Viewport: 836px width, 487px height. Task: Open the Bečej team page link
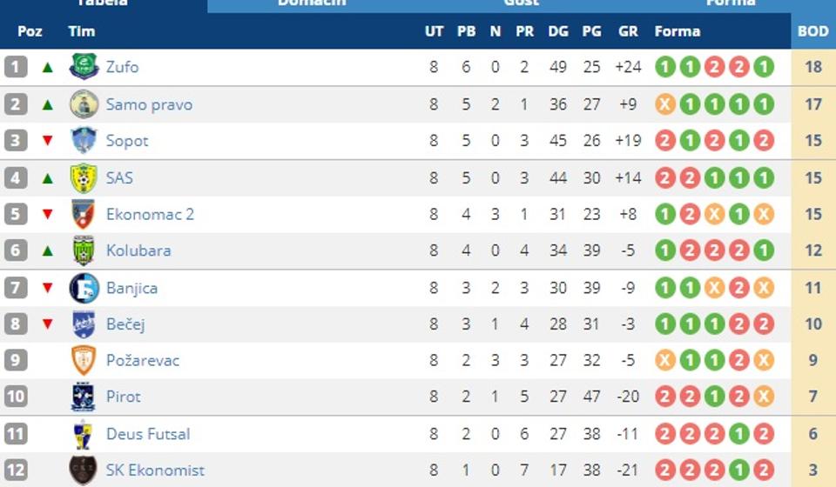[x=125, y=324]
